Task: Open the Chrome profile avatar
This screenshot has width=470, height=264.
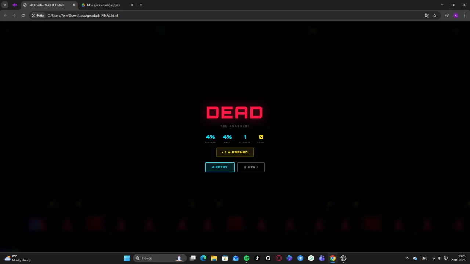Action: [x=456, y=15]
